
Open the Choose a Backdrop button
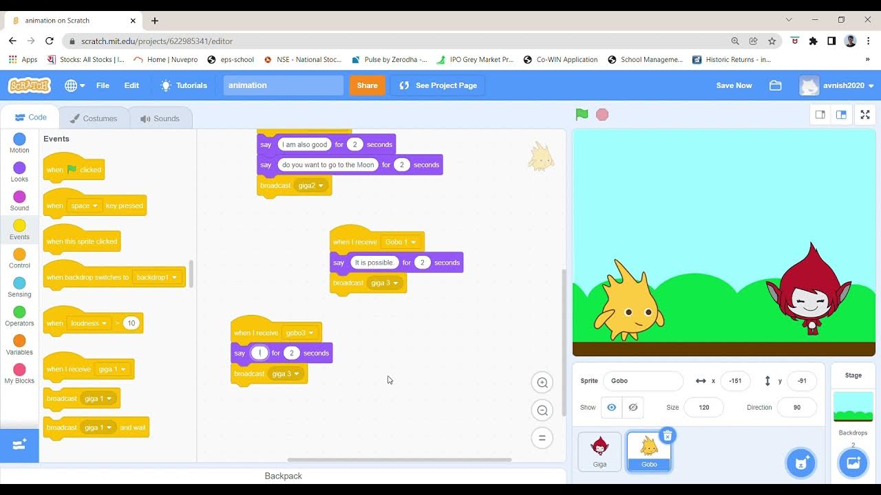[x=853, y=463]
